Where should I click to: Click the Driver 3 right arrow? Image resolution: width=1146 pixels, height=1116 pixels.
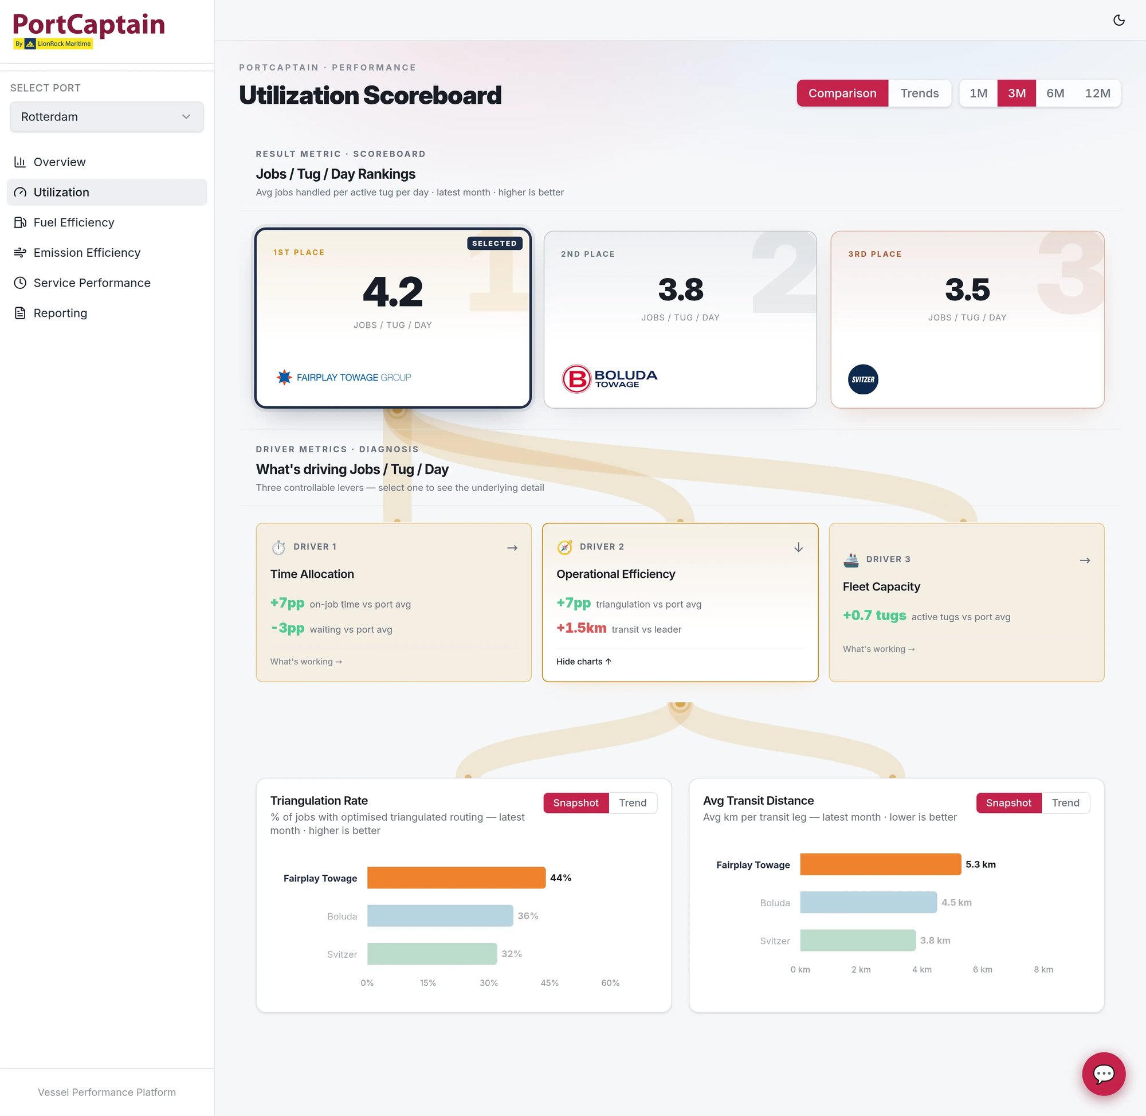point(1085,561)
